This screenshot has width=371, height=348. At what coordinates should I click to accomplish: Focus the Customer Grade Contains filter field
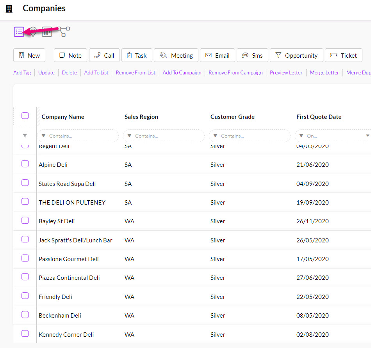click(x=250, y=136)
